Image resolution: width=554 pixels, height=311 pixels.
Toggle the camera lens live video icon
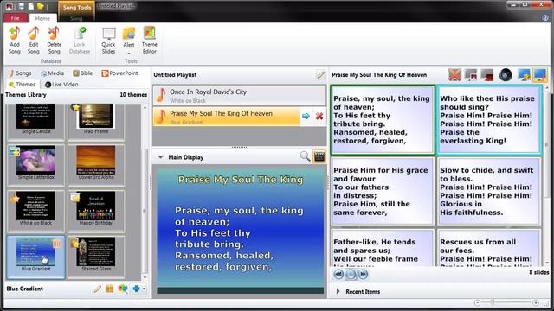506,75
